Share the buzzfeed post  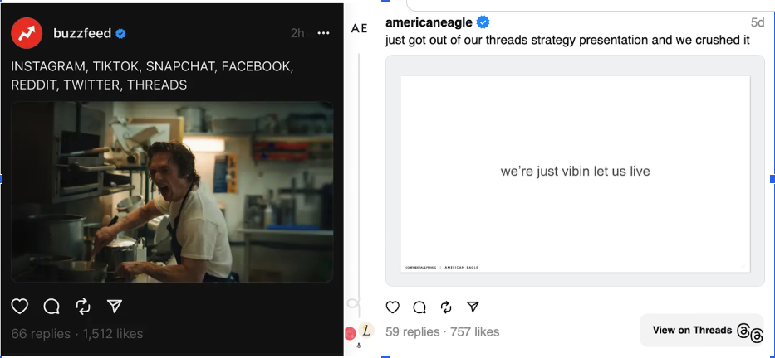(x=115, y=307)
